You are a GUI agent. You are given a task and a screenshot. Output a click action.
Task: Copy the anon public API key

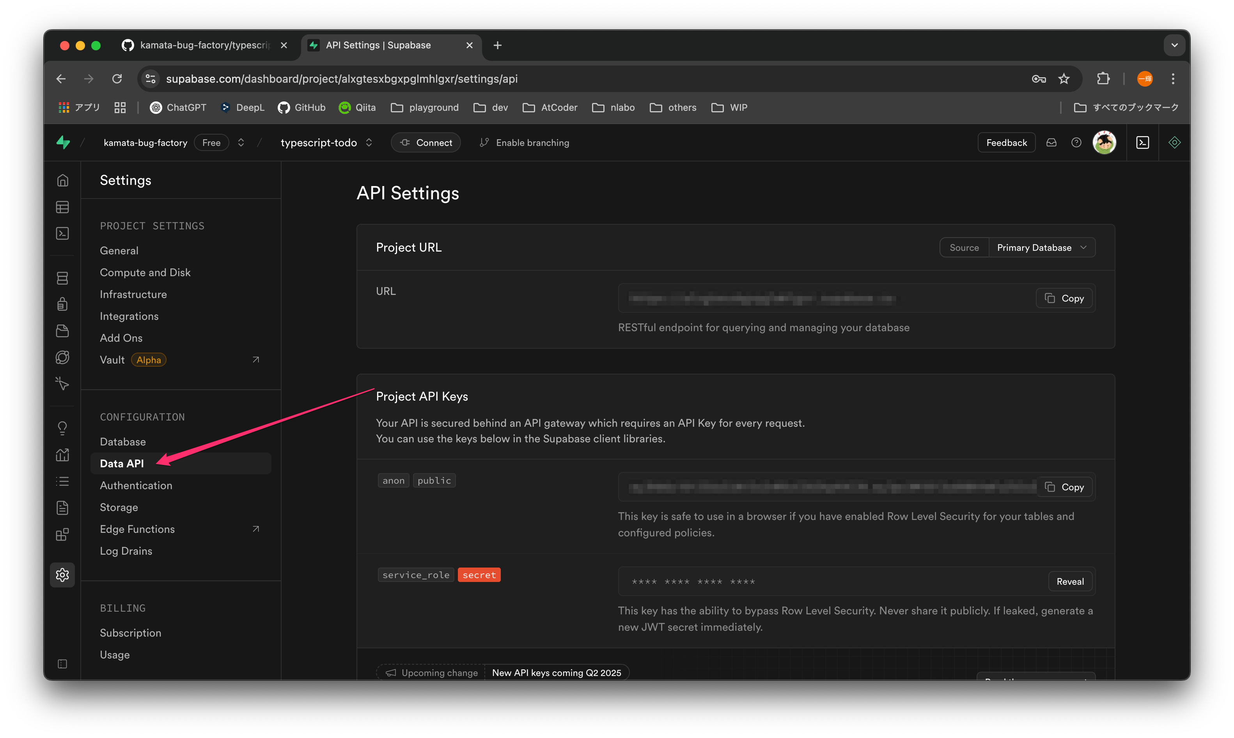click(1064, 487)
